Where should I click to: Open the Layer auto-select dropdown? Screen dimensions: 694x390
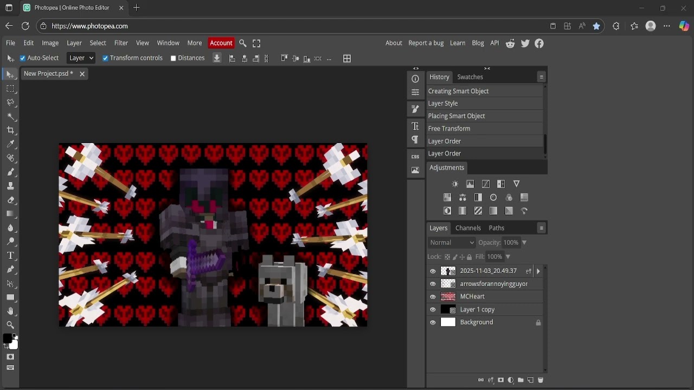81,58
